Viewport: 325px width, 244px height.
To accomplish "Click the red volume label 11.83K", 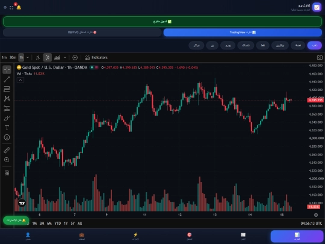I will point(314,207).
